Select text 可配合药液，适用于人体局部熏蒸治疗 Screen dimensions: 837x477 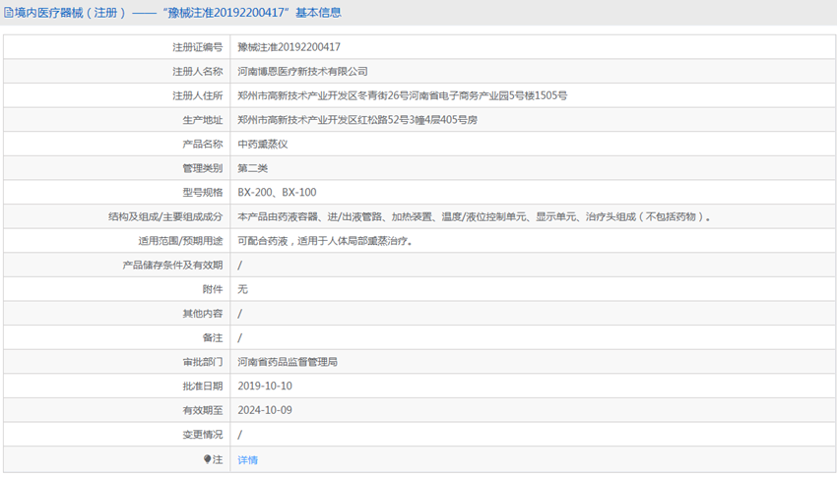point(325,241)
